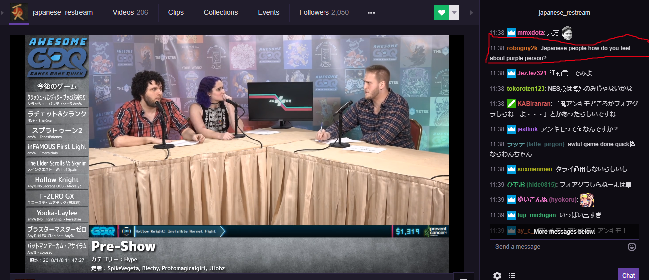Open chat settings gear icon

(497, 275)
